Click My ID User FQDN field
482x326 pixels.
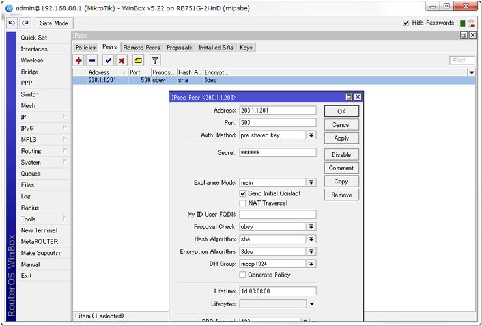tap(277, 214)
